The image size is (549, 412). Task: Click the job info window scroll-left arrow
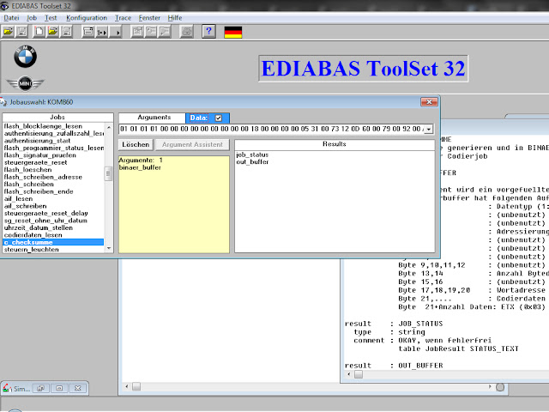349,374
